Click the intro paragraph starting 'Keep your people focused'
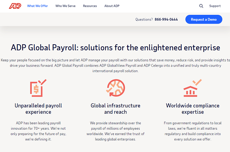The image size is (230, 152). 115,66
